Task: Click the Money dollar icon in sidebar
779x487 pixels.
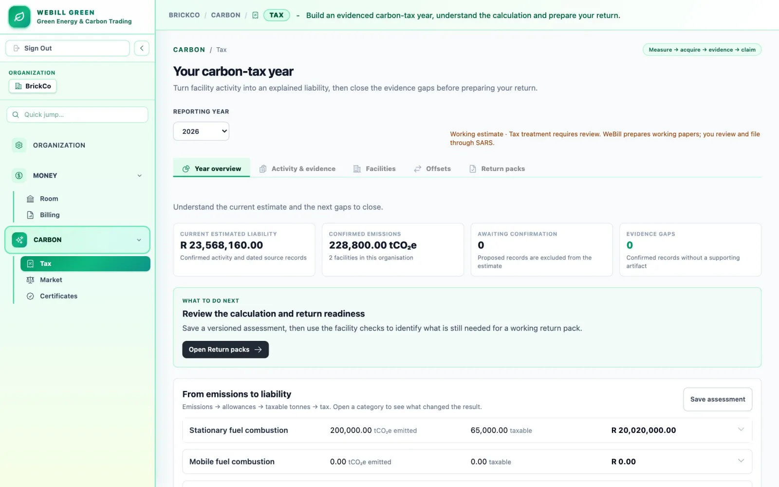Action: (x=19, y=175)
